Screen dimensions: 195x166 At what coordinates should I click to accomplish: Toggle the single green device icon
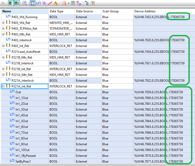[x=10, y=3]
